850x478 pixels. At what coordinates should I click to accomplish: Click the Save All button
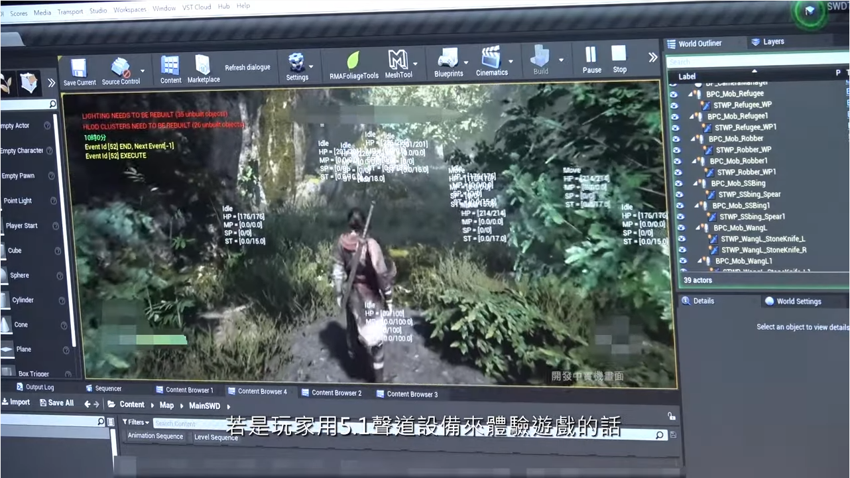tap(56, 403)
